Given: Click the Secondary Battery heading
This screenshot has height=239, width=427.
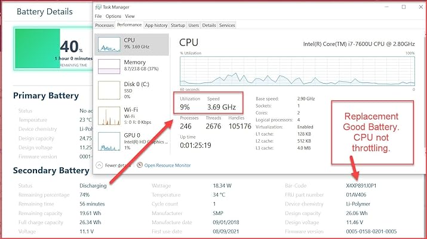Looking at the screenshot, I should coord(51,171).
